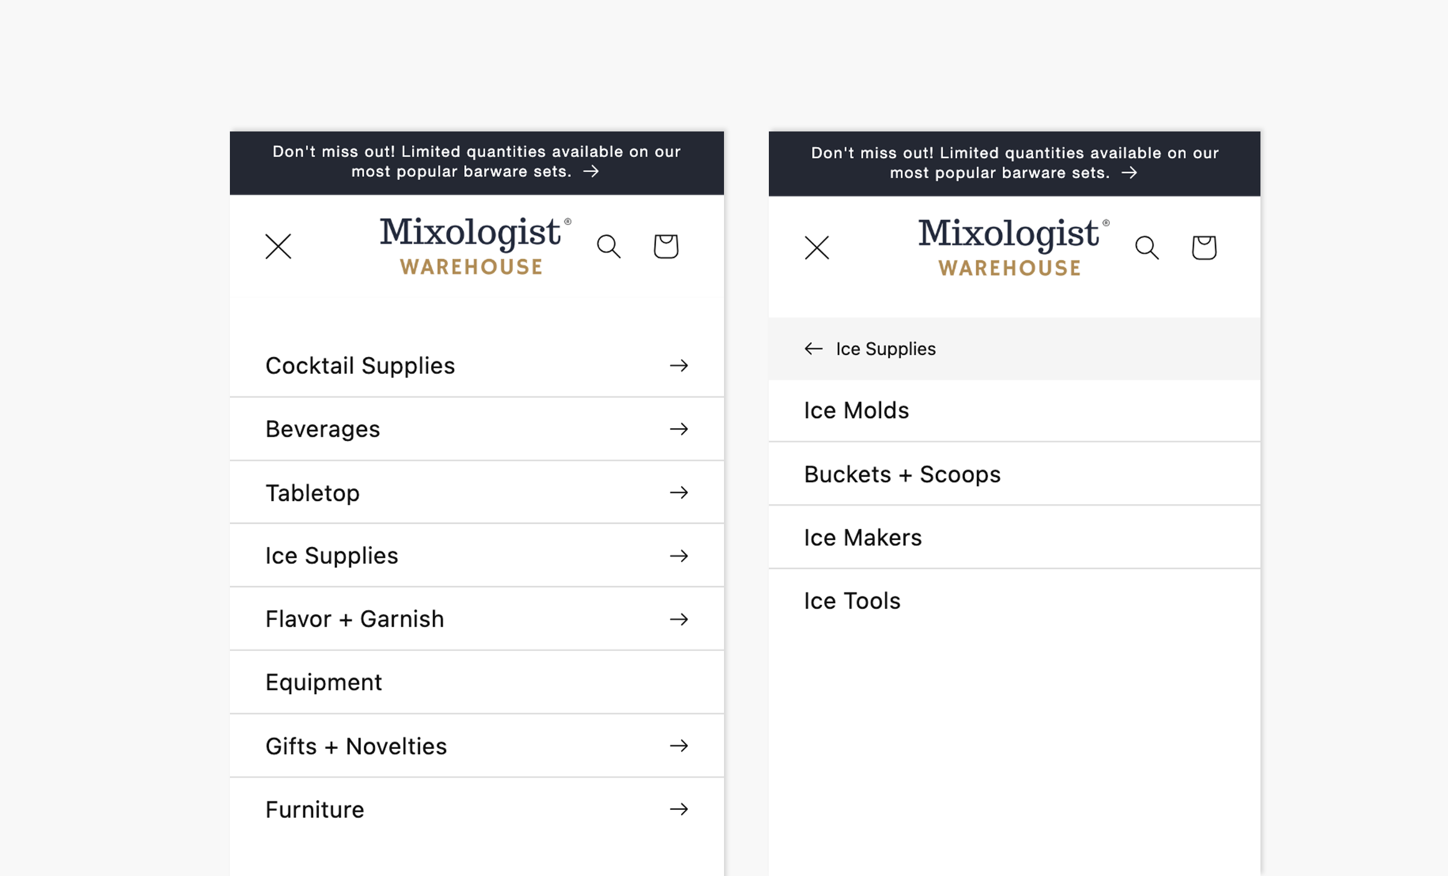Viewport: 1448px width, 876px height.
Task: Expand the Tabletop submenu arrow
Action: coord(679,493)
